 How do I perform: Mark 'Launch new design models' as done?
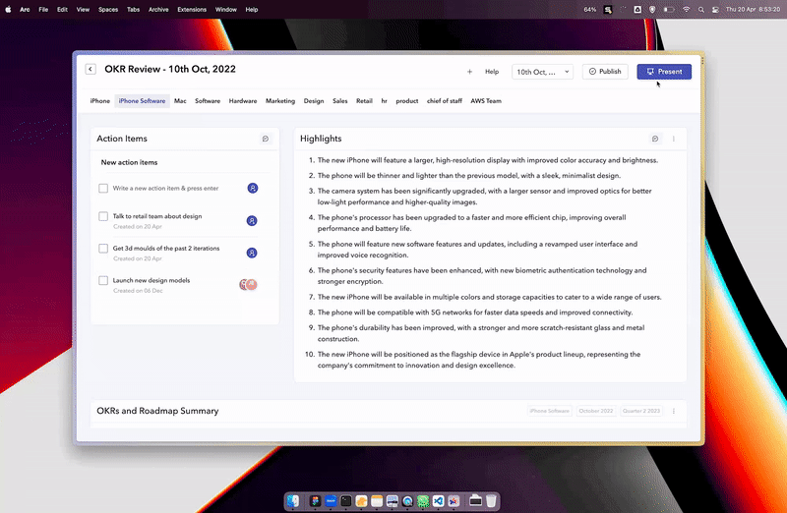click(x=103, y=280)
